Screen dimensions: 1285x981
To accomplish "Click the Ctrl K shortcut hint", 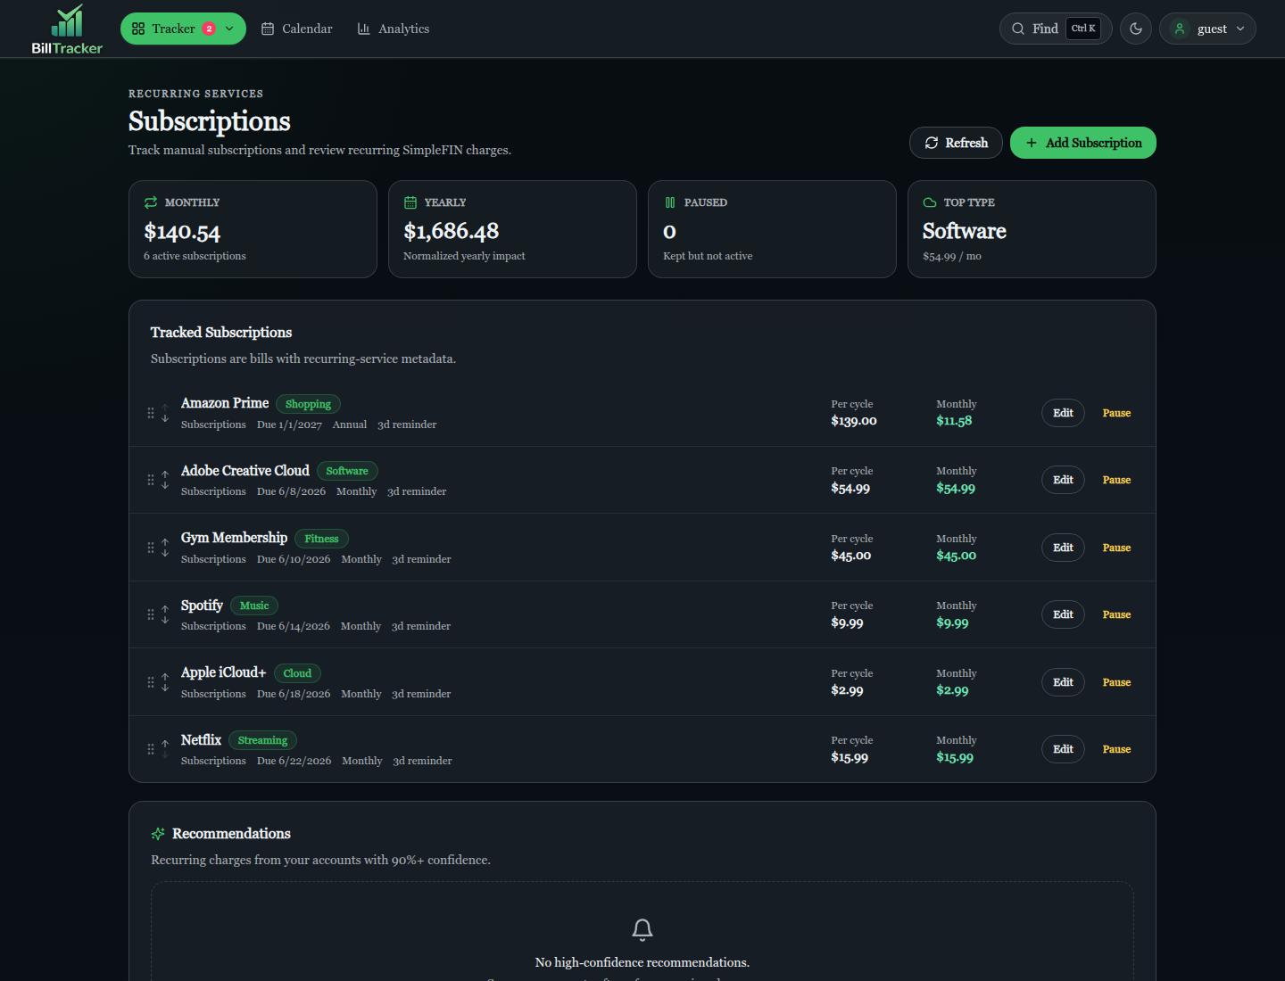I will [1083, 29].
